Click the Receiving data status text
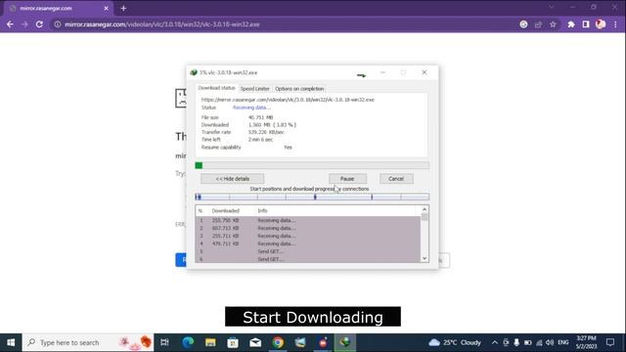Viewport: 626px width, 352px height. (251, 108)
